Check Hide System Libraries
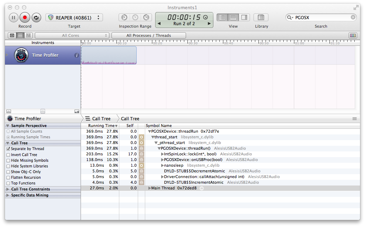Screen dimensions: 365x227 click(x=8, y=166)
